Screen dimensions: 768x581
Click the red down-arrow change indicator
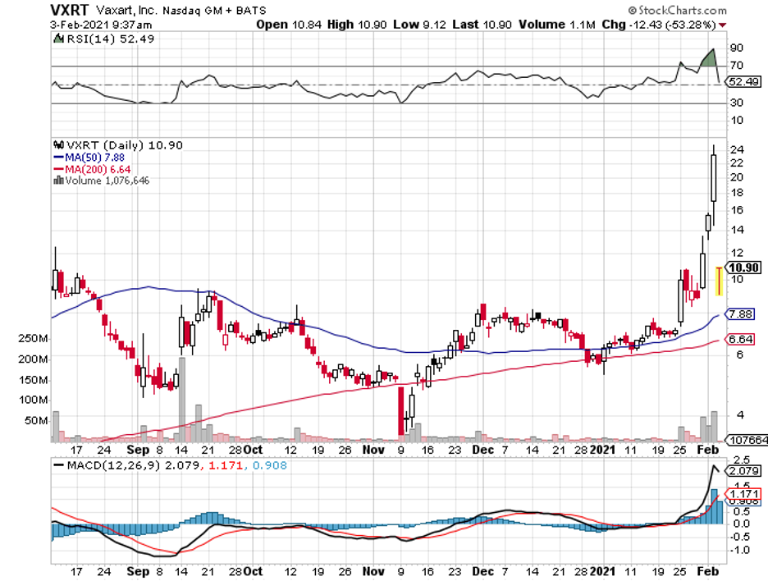tap(723, 25)
